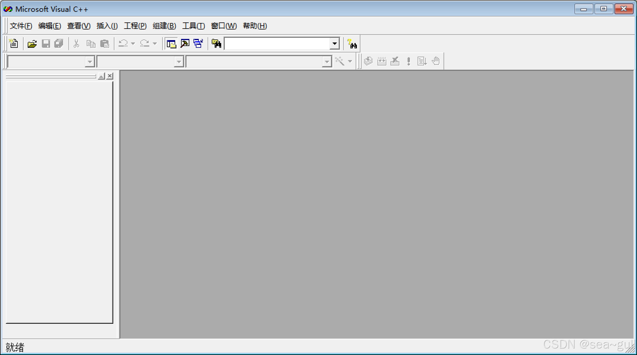The image size is (637, 355).
Task: Open the 帮助(H) menu
Action: (255, 26)
